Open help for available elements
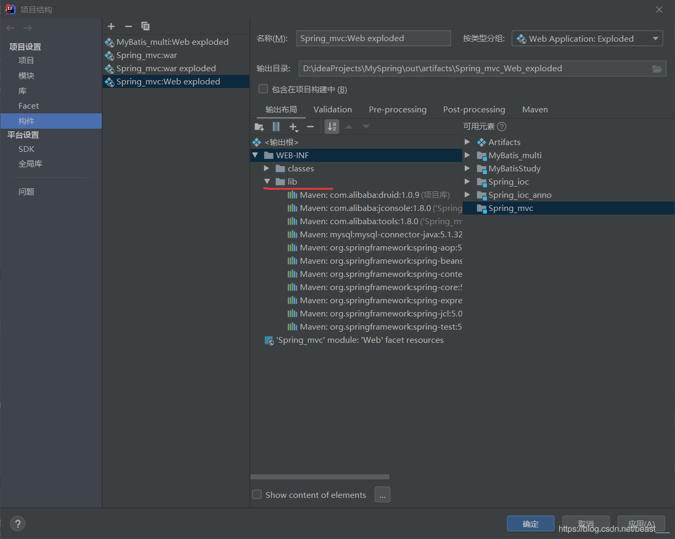Viewport: 675px width, 539px height. click(x=502, y=127)
